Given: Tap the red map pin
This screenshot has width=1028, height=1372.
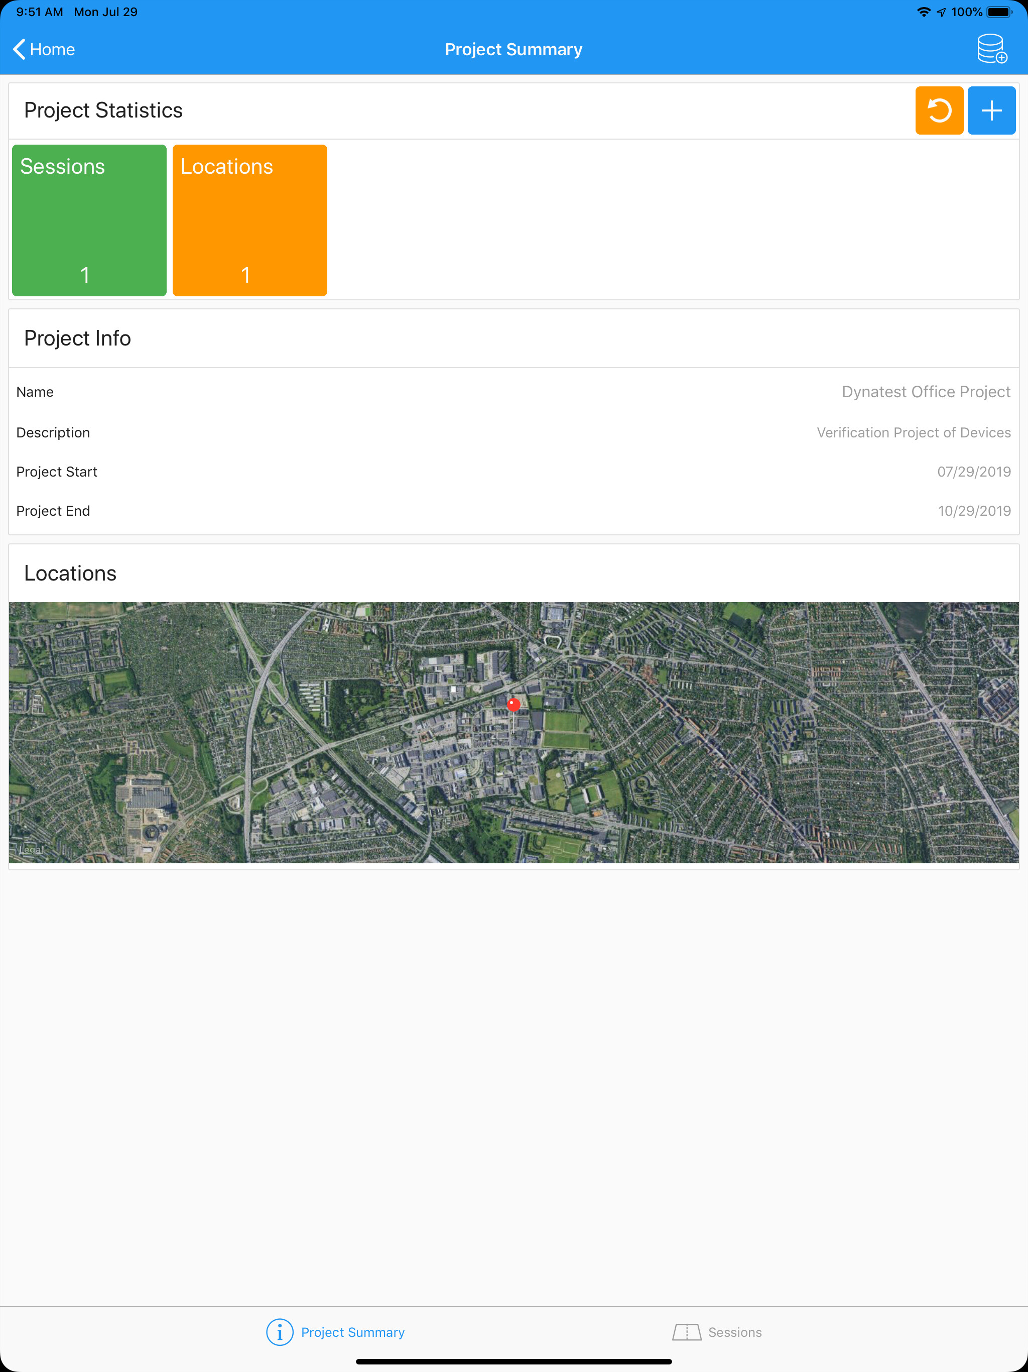Looking at the screenshot, I should [513, 705].
